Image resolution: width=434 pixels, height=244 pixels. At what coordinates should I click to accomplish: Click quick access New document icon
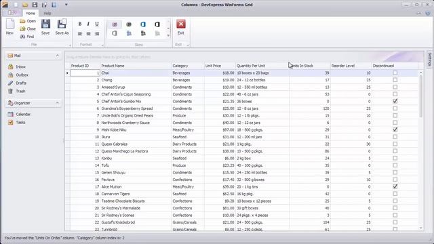[x=16, y=5]
